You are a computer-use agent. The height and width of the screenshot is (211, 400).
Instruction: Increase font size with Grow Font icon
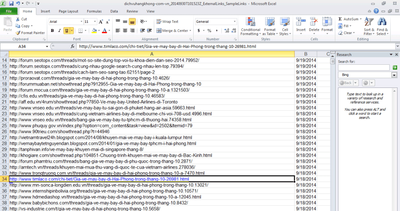(x=101, y=22)
